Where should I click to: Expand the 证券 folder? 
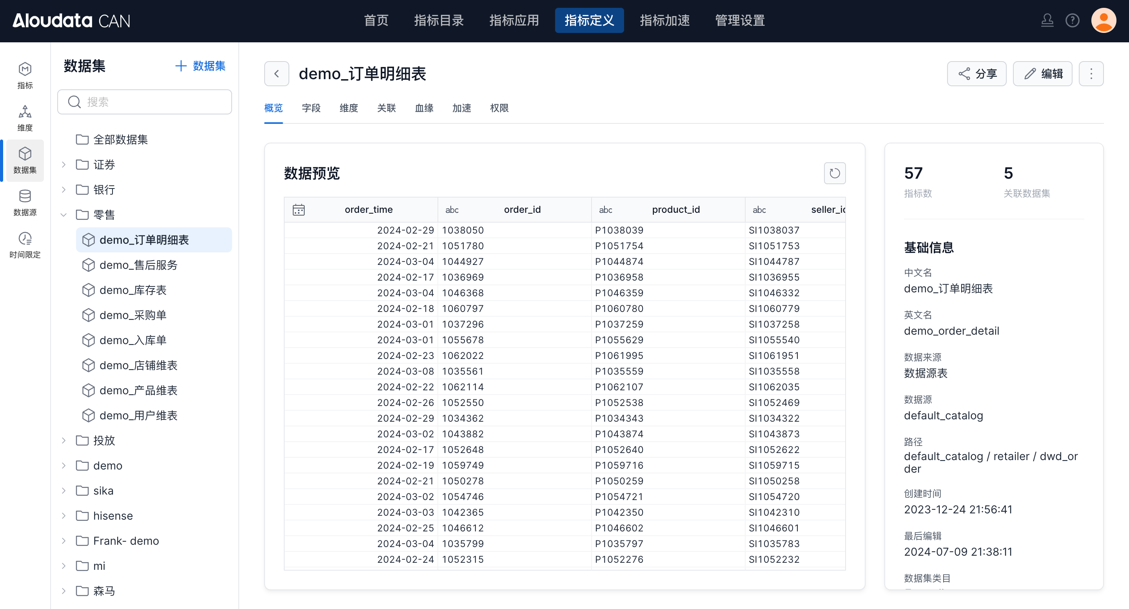click(64, 165)
